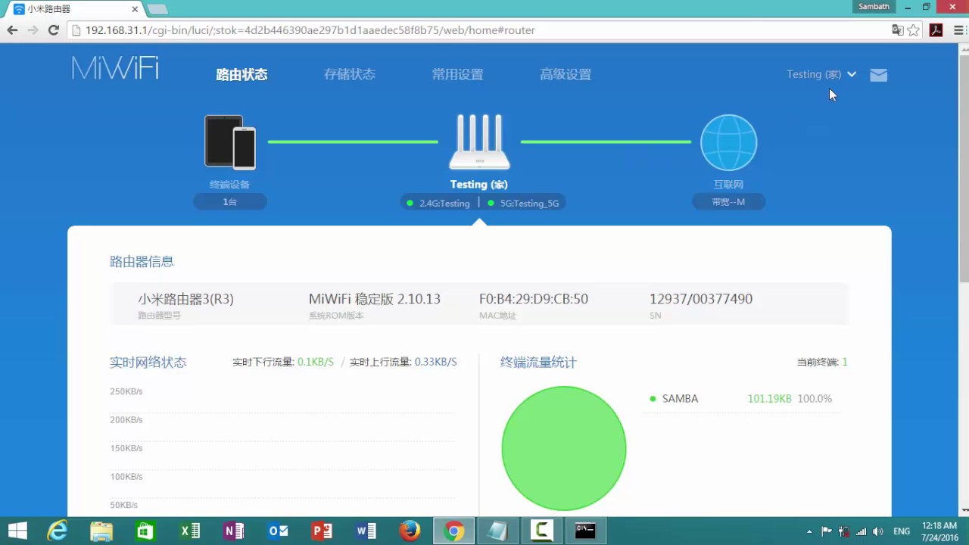Click the ENG language indicator
Screen dimensions: 969x545
(902, 531)
